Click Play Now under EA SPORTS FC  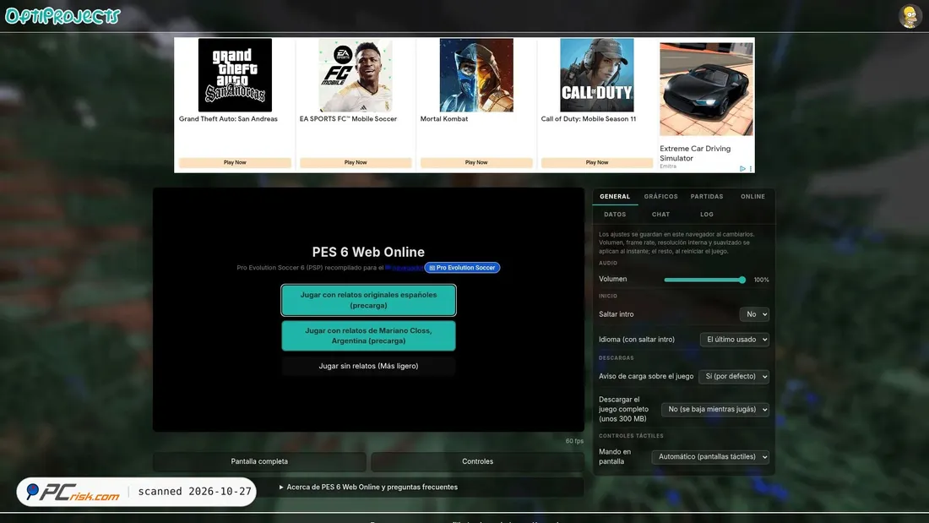tap(356, 162)
